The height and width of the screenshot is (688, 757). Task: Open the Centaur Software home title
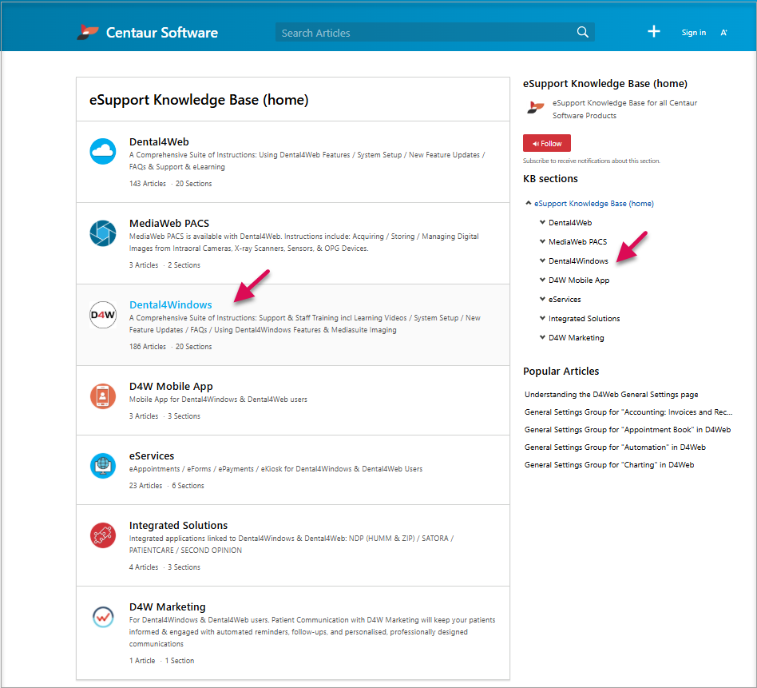pos(162,33)
